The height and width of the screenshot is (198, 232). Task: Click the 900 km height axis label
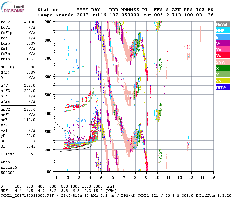coord(48,22)
